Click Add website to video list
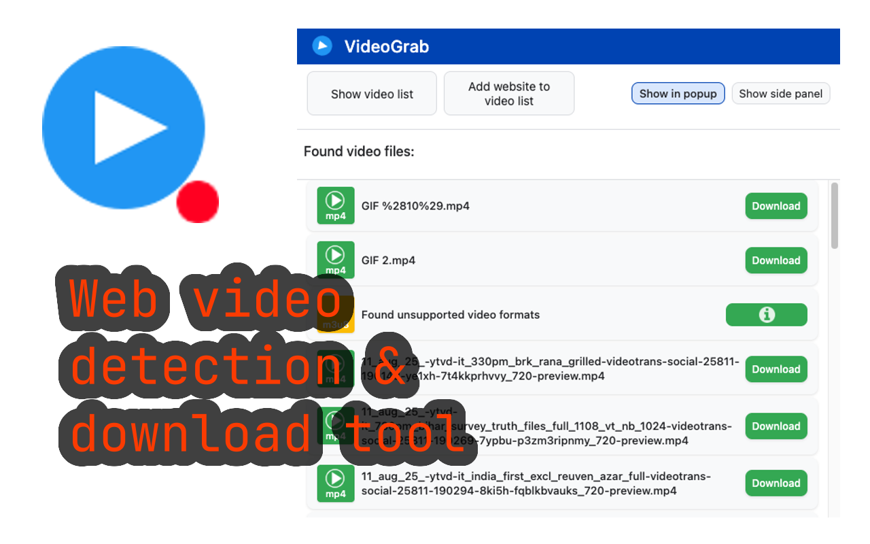 (x=509, y=94)
